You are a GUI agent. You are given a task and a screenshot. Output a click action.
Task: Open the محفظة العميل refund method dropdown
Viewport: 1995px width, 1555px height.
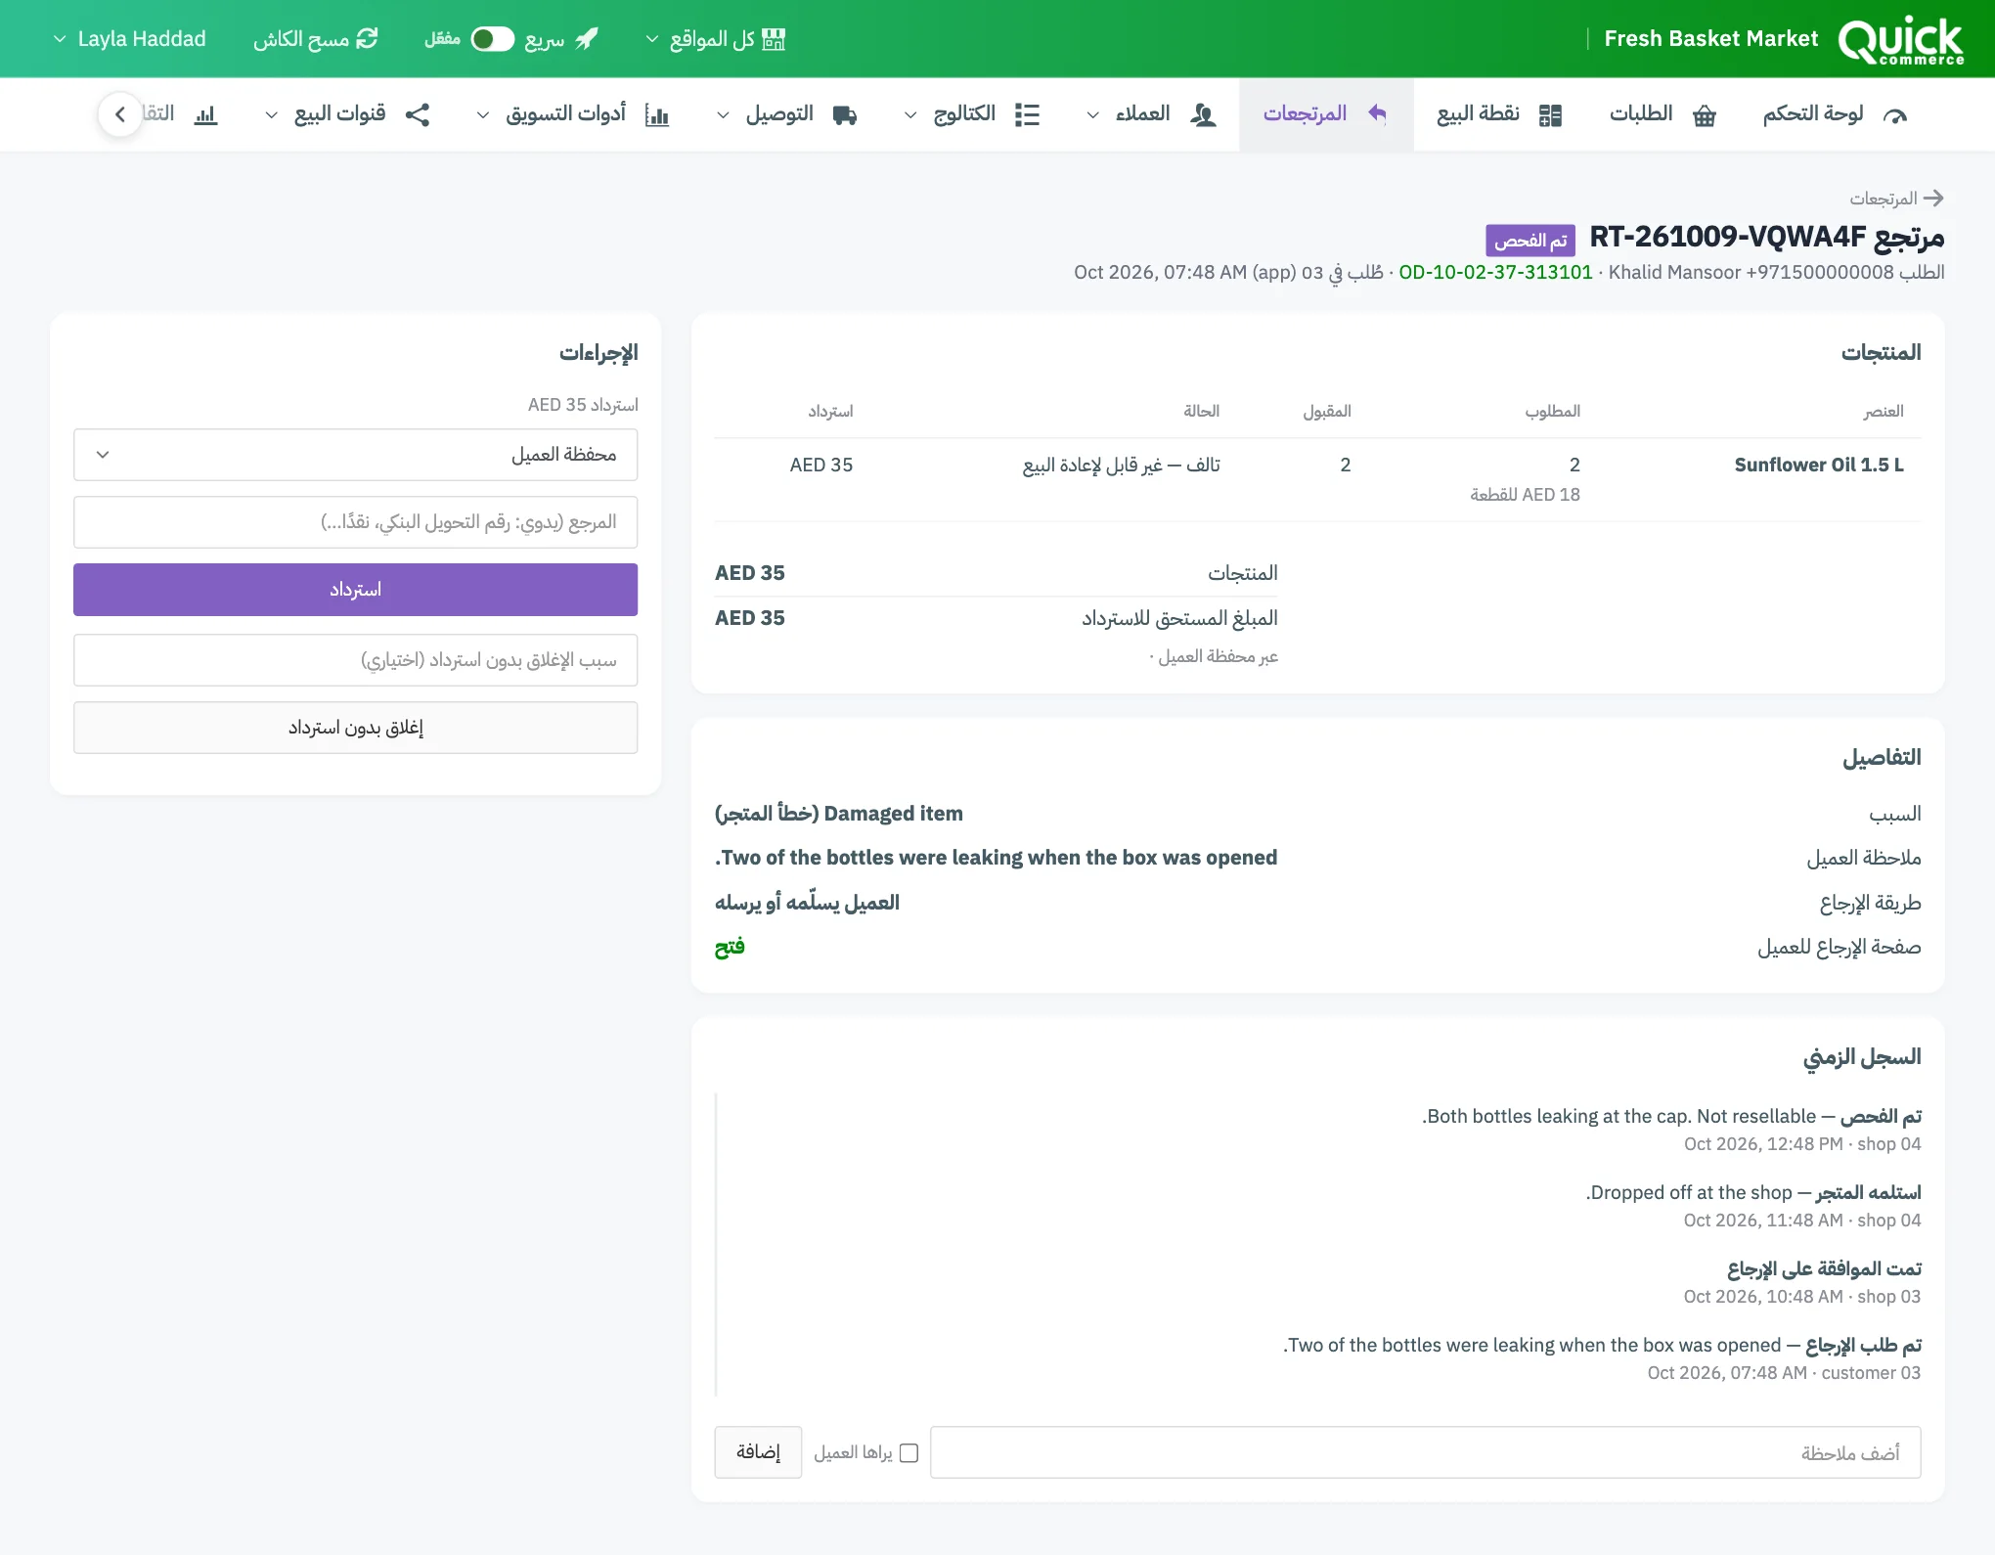(355, 455)
